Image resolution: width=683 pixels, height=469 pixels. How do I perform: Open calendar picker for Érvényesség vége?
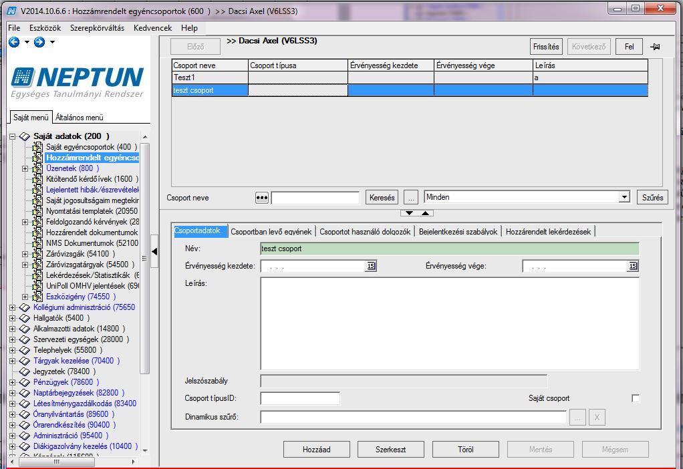pyautogui.click(x=633, y=266)
